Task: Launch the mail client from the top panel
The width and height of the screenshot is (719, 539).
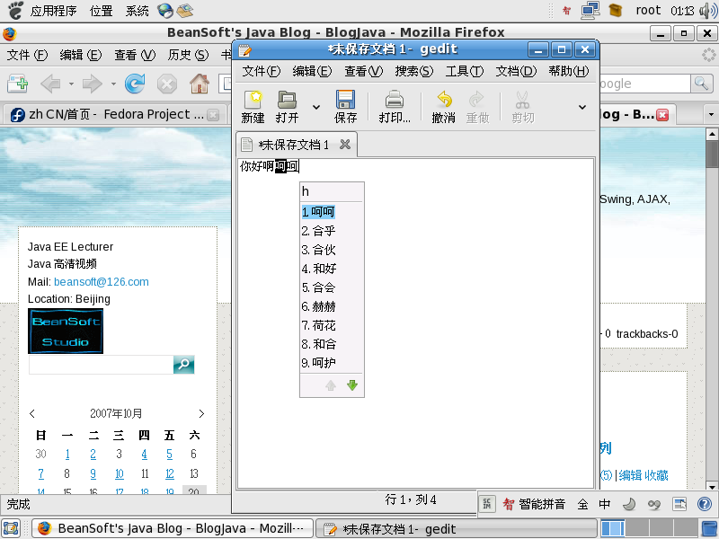Action: [x=185, y=10]
